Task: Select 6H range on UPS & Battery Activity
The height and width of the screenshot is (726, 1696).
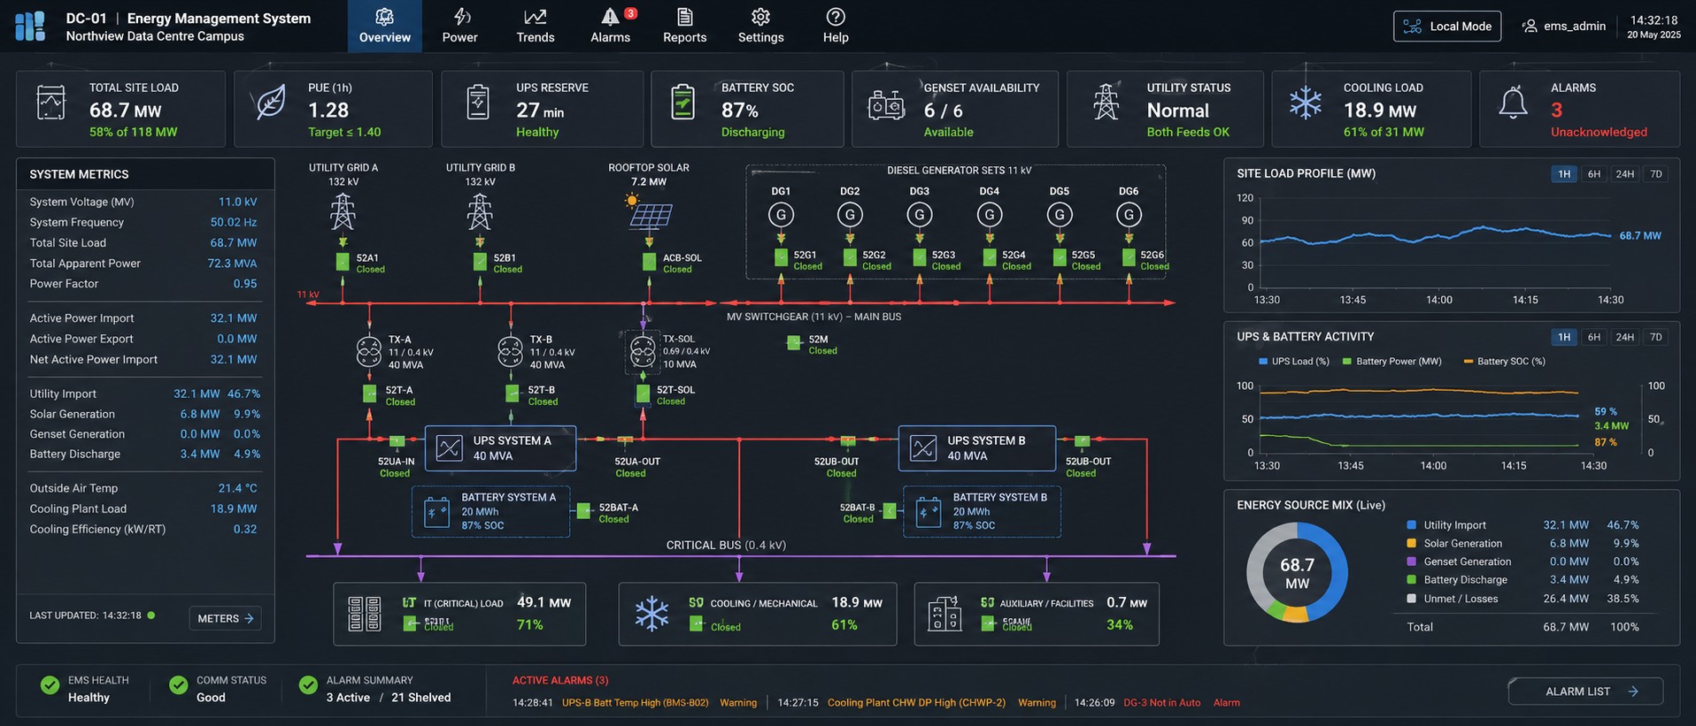Action: pyautogui.click(x=1594, y=337)
